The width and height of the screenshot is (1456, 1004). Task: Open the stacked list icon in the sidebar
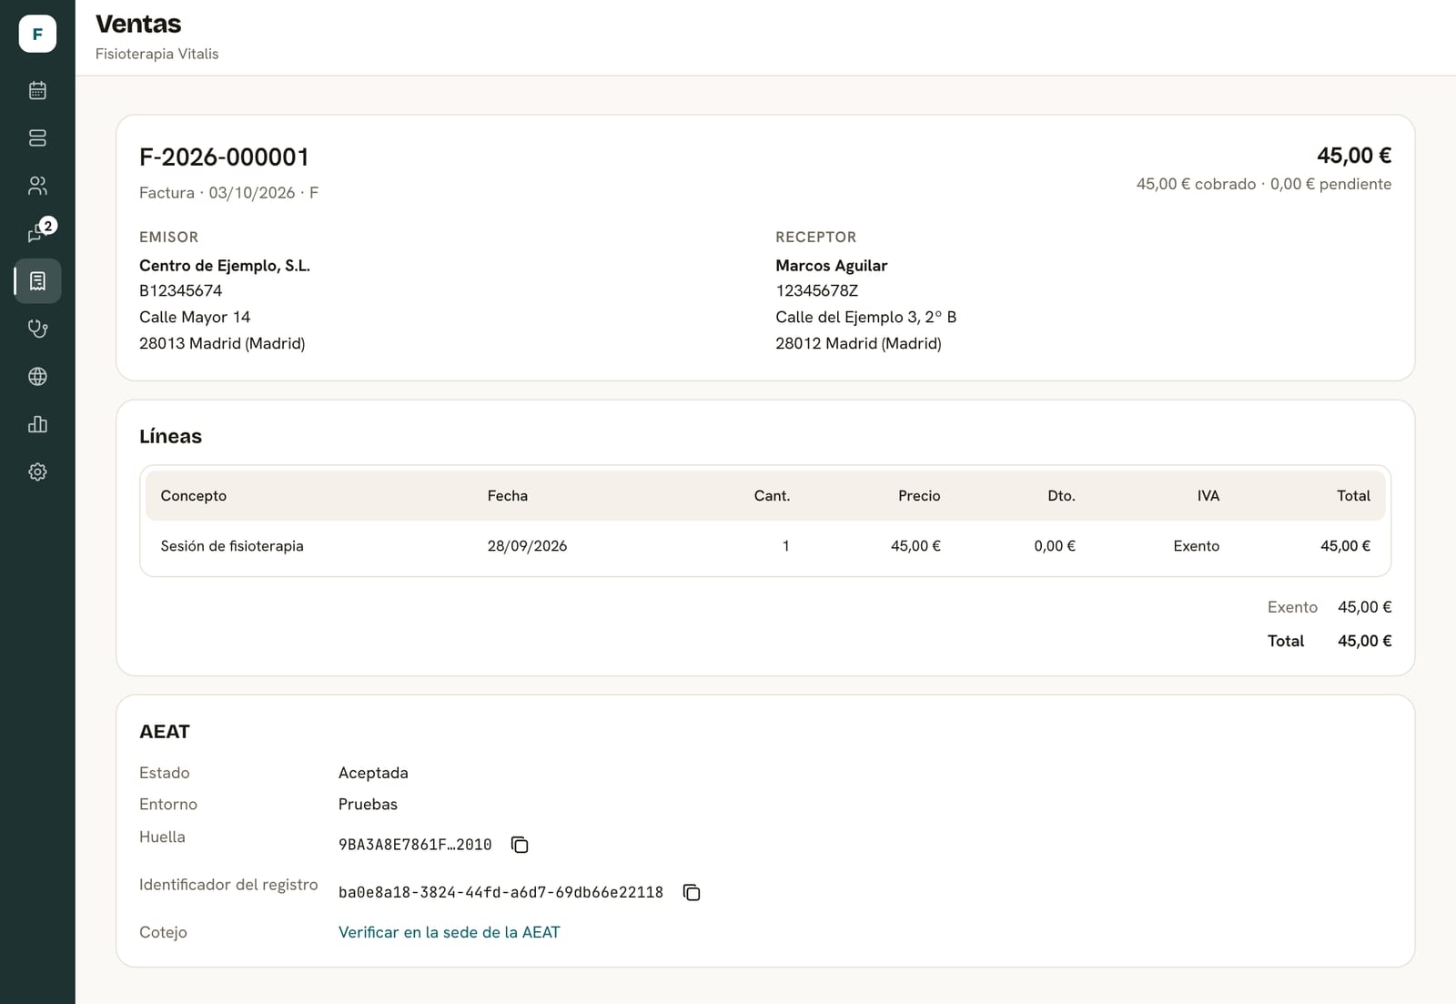pyautogui.click(x=37, y=138)
